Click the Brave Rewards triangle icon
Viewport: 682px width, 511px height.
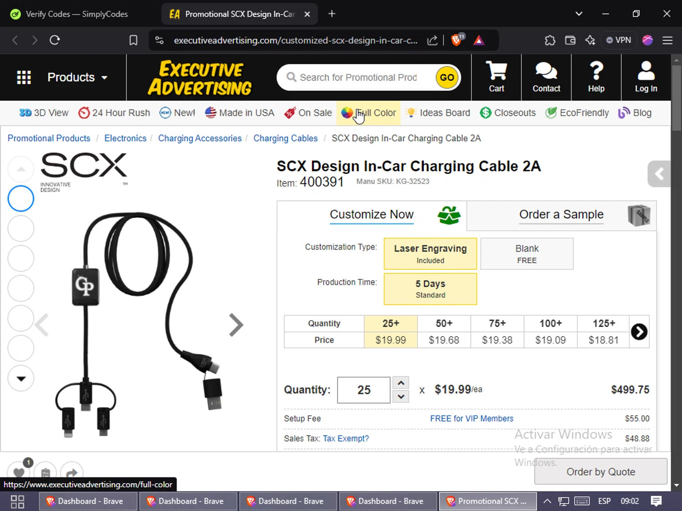[479, 40]
